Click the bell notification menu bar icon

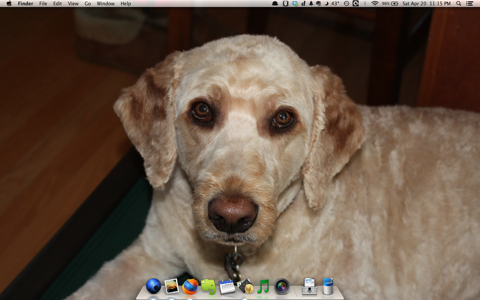[311, 4]
